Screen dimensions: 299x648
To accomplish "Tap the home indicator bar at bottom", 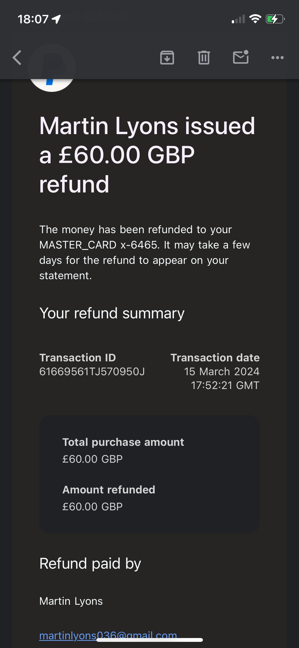I will pyautogui.click(x=150, y=640).
